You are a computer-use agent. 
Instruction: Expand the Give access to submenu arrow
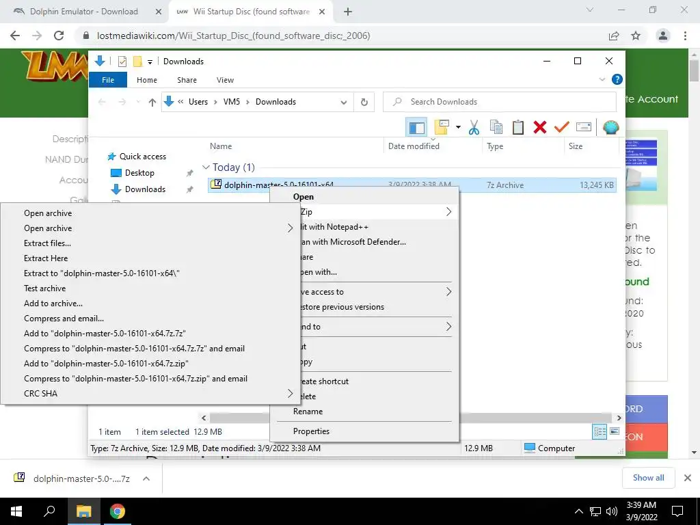(448, 292)
